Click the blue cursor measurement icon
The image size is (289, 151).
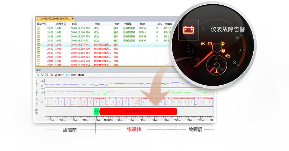pos(68,75)
